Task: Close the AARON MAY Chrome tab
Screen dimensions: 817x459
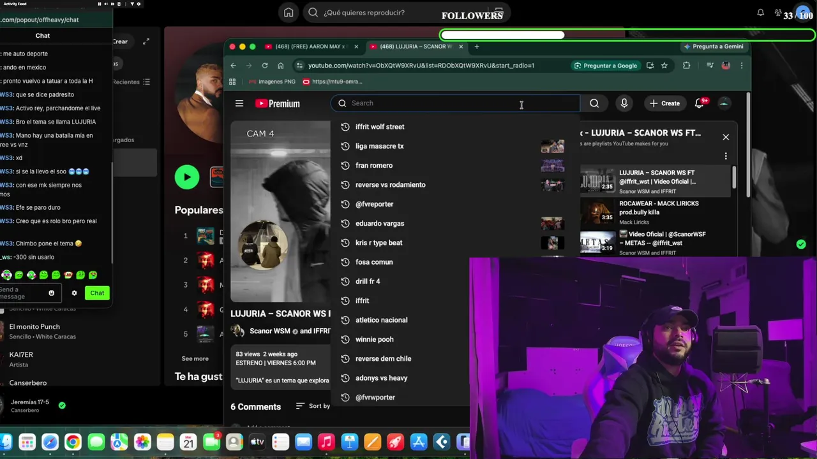Action: click(356, 47)
